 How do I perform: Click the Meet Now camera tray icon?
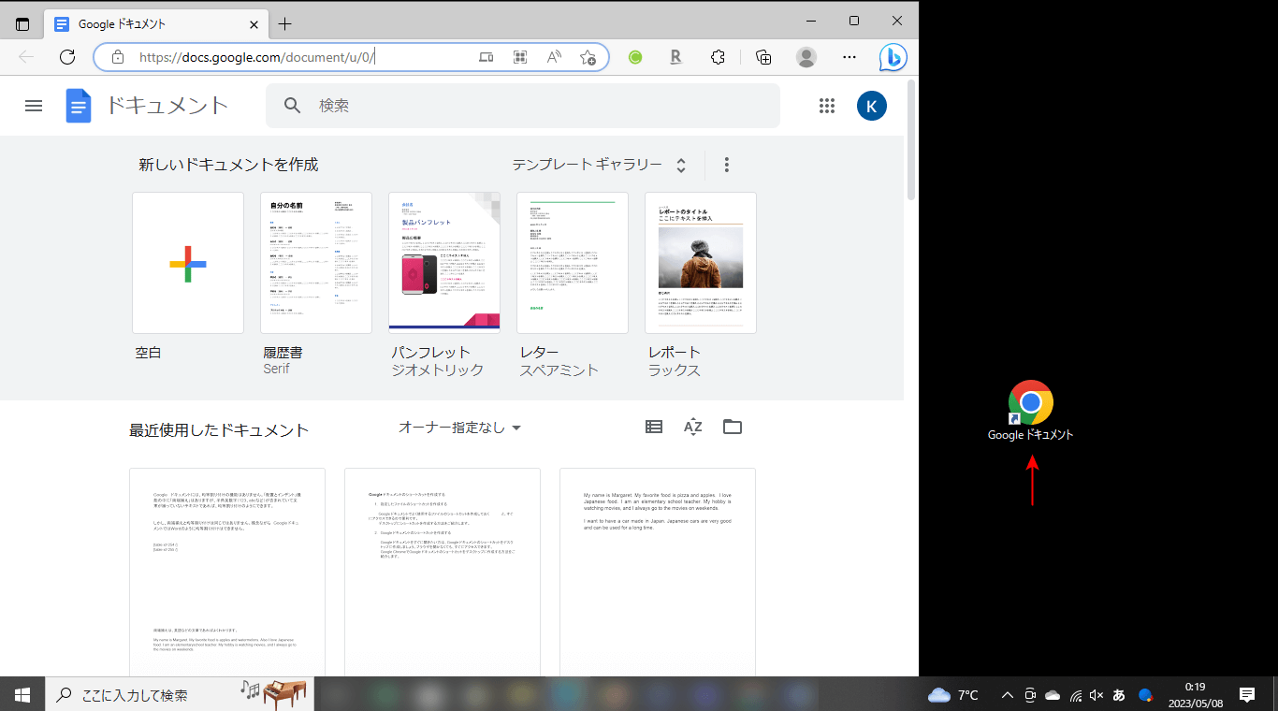pyautogui.click(x=1030, y=695)
